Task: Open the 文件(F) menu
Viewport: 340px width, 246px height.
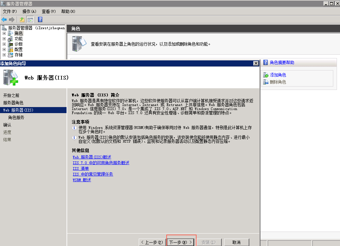Action: pos(10,11)
